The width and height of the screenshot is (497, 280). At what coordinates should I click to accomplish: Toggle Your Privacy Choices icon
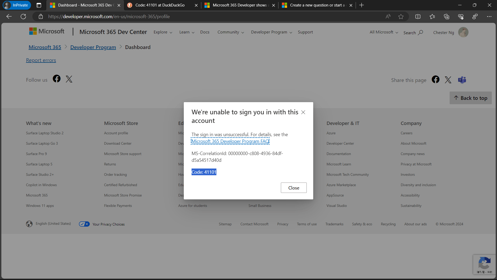pos(84,224)
